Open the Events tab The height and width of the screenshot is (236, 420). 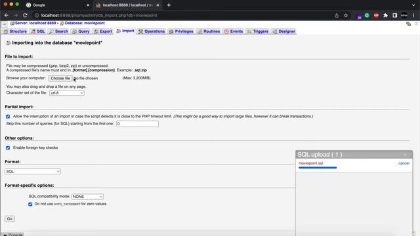[234, 31]
